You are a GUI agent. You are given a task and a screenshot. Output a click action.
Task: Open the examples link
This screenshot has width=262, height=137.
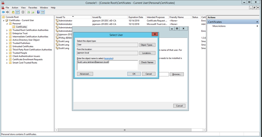pyautogui.click(x=109, y=58)
